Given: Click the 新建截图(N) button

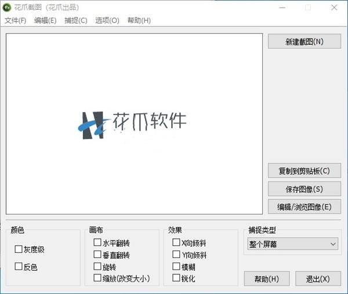Looking at the screenshot, I should 304,41.
